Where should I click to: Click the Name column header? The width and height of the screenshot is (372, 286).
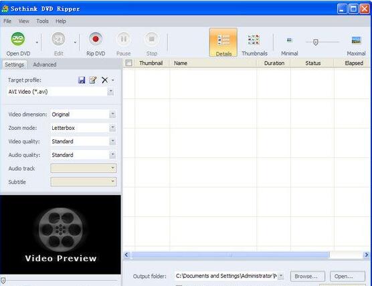point(213,63)
